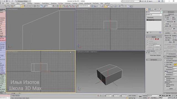
Task: Open the Modifier List dropdown
Action: tap(154, 15)
